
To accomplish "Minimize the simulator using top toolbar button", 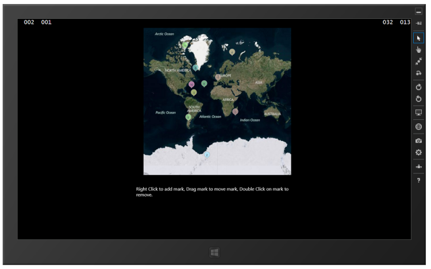I will point(418,11).
